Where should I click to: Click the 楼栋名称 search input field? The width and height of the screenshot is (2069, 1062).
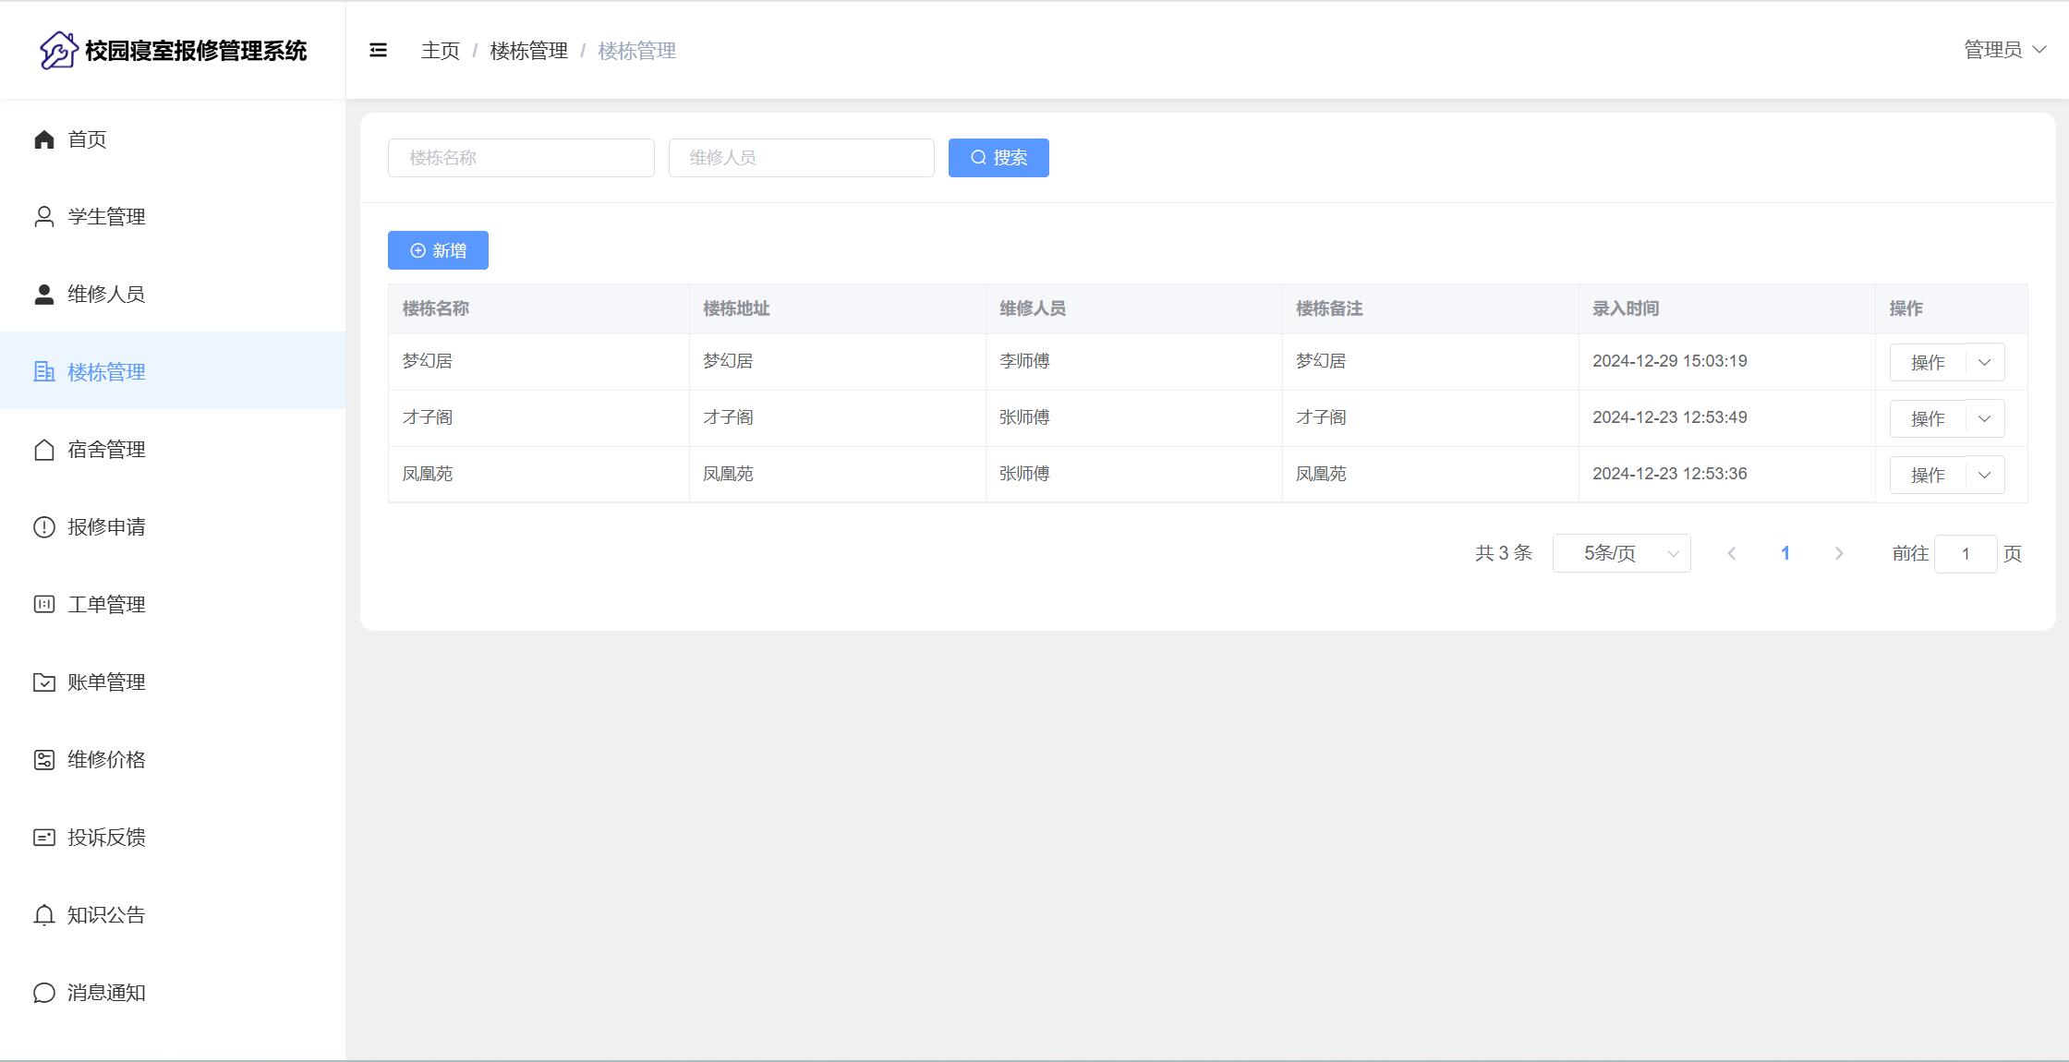coord(521,158)
